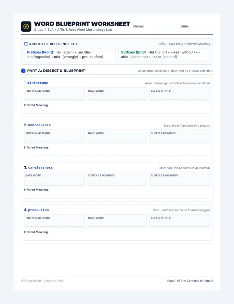Click the word 'unbreakable'

coord(39,125)
